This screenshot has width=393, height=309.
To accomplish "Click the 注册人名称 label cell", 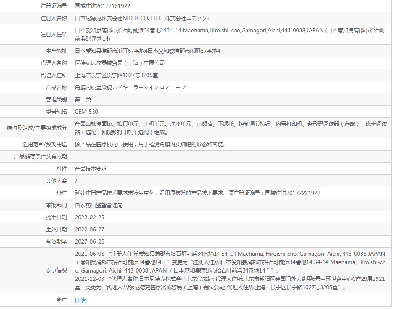I will point(36,18).
